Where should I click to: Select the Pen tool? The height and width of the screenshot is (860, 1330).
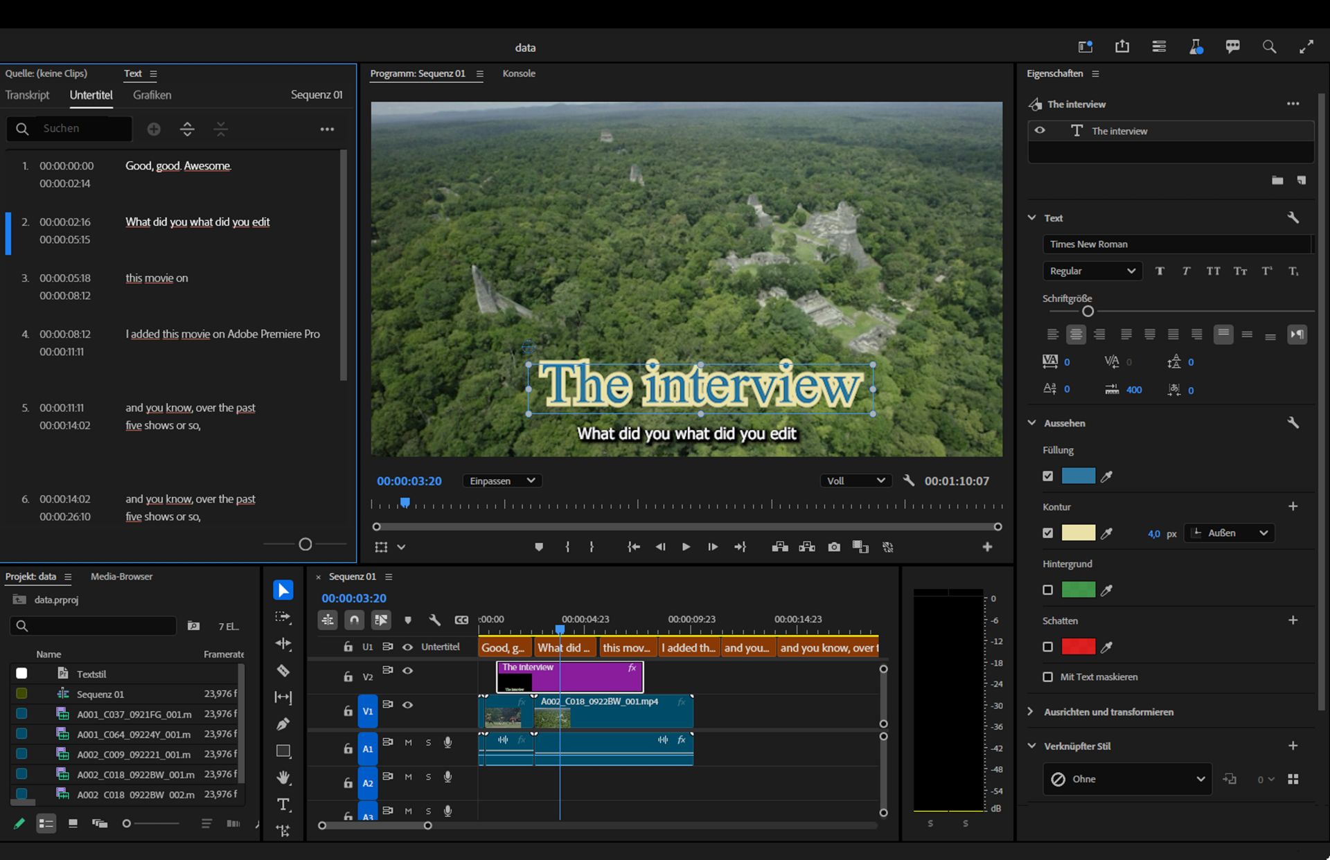pos(283,724)
